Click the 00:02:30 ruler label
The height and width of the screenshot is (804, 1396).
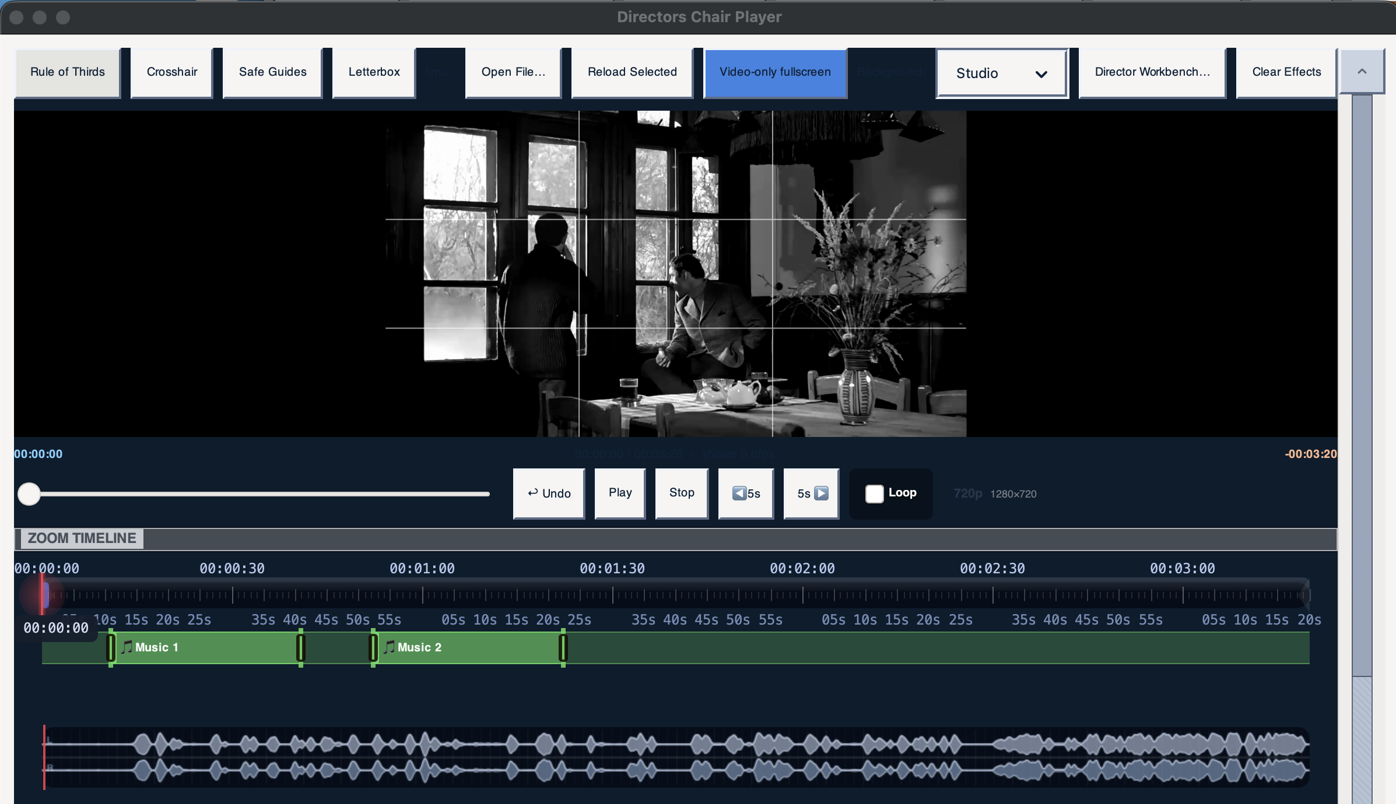coord(992,569)
